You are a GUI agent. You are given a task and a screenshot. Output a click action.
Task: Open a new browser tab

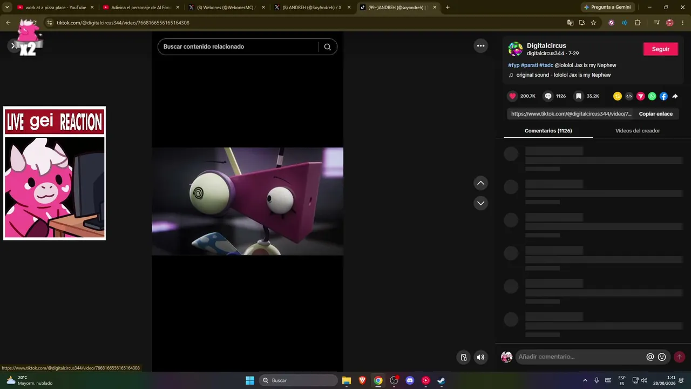[x=448, y=8]
